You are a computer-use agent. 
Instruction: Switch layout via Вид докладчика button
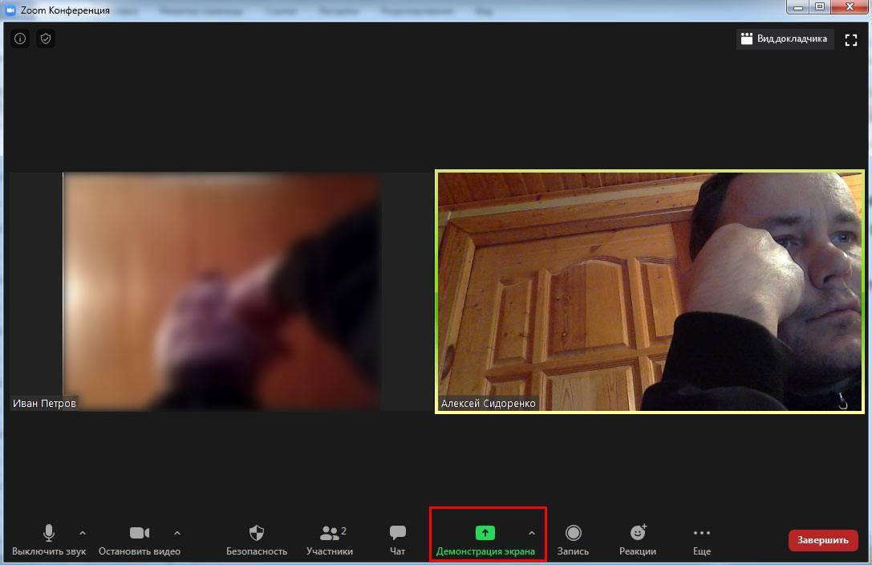[785, 39]
